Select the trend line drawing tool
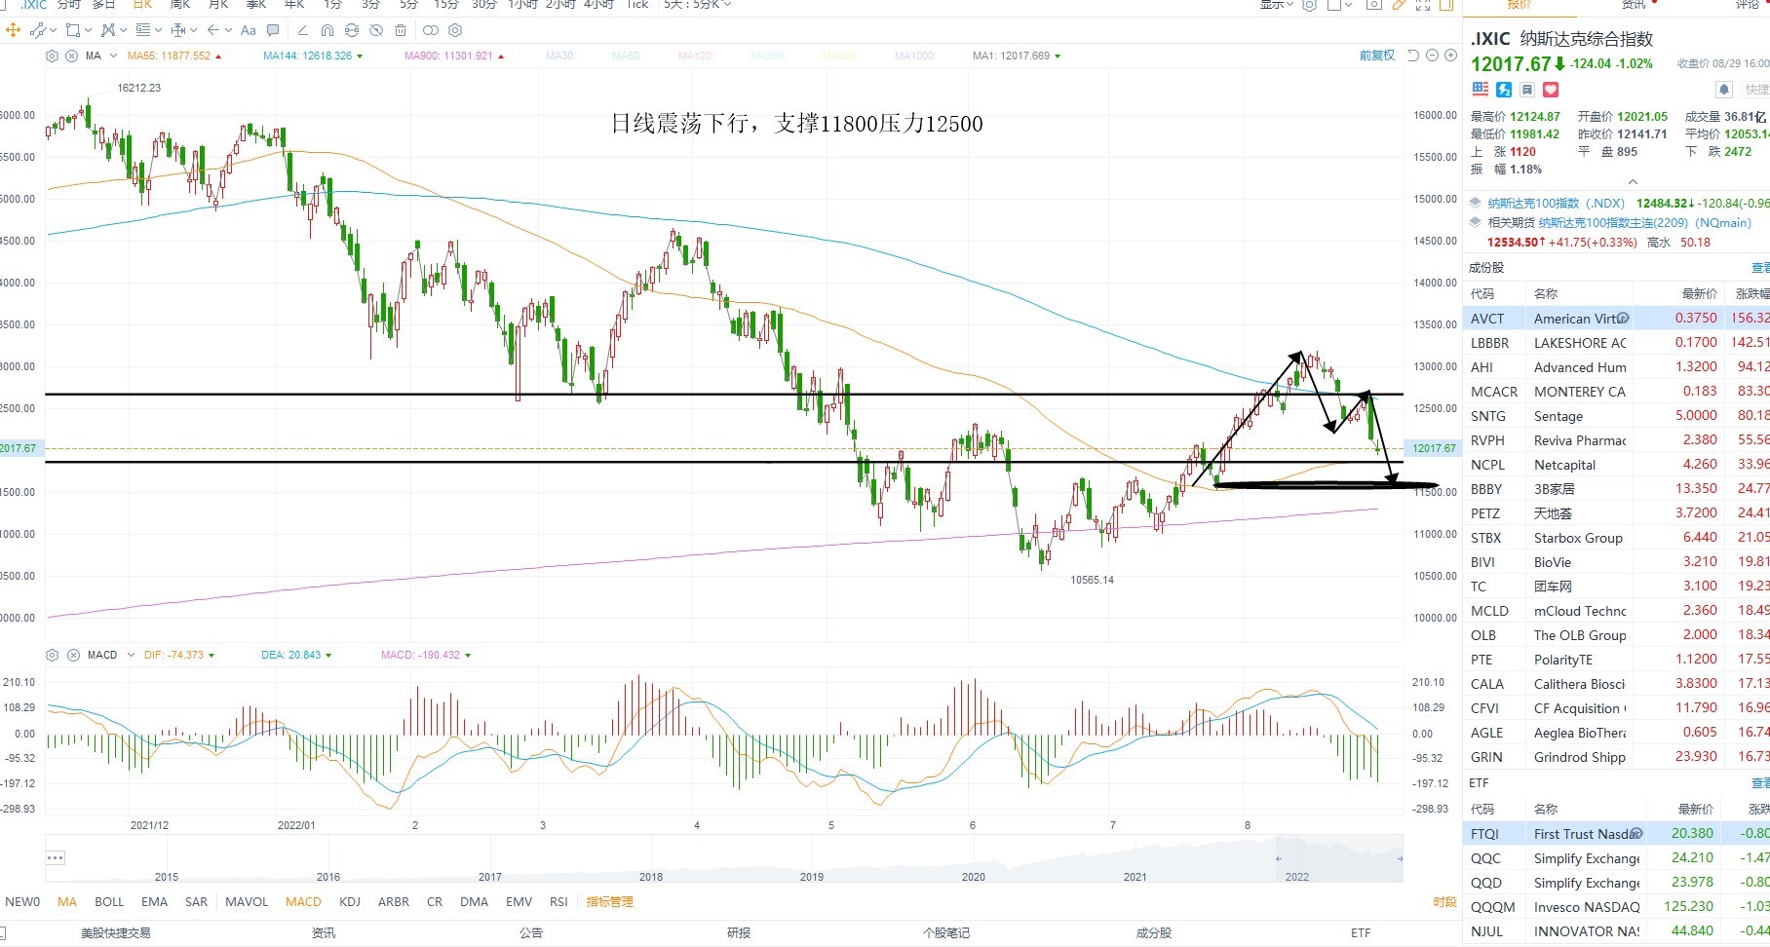 pos(37,30)
